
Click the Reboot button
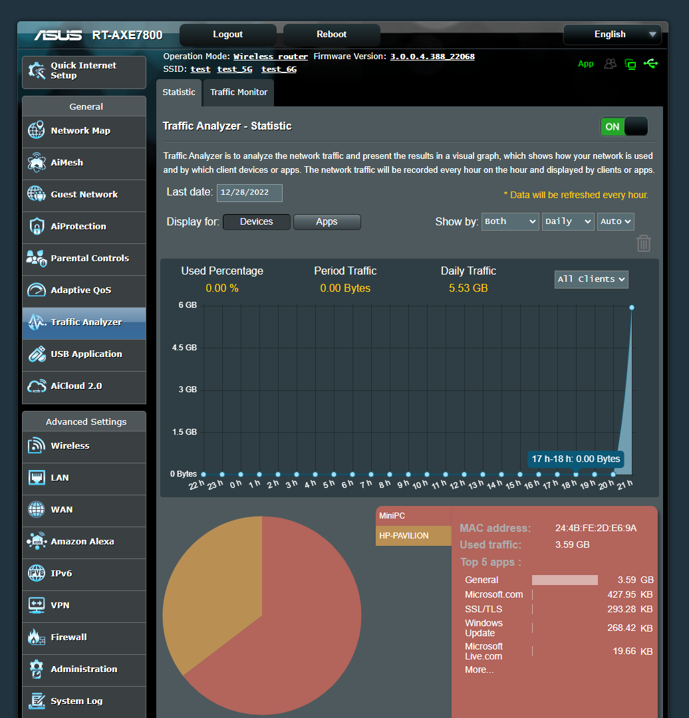pos(332,35)
